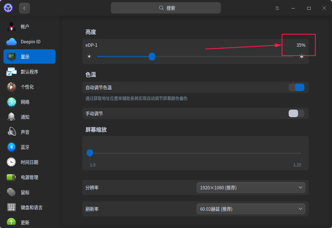Open Time and Date clock icon

pos(12,162)
